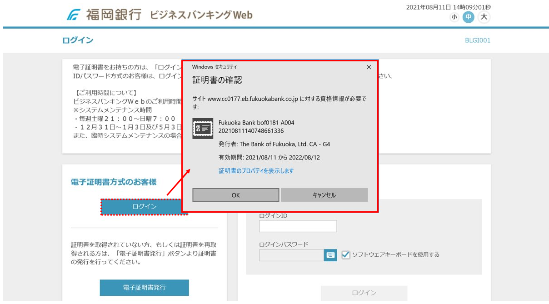Select large font size 大
Screen dimensions: 549x304
(484, 17)
